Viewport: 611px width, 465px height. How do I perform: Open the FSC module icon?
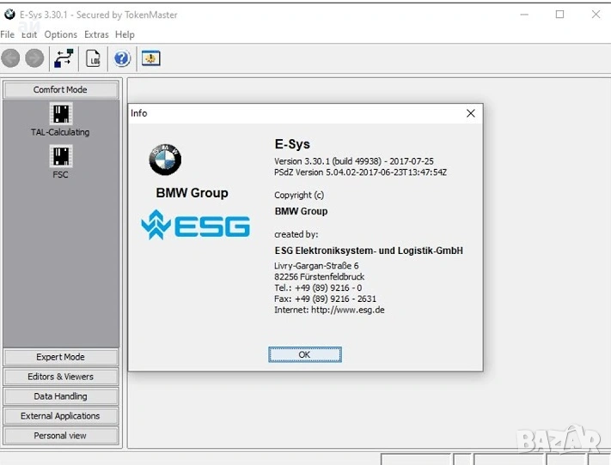pyautogui.click(x=60, y=155)
